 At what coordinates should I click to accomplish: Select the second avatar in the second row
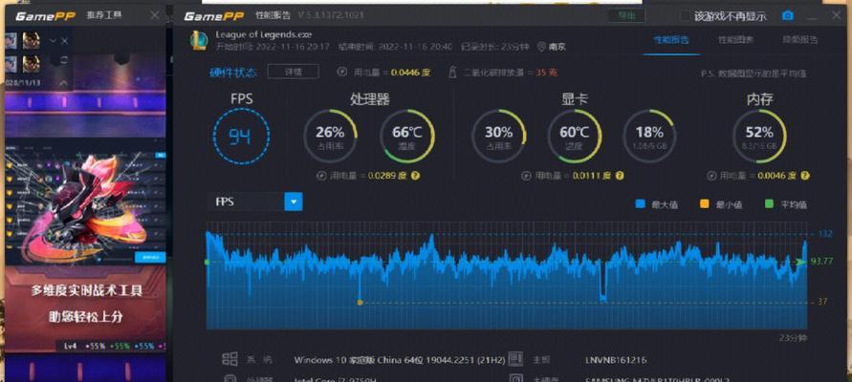pyautogui.click(x=31, y=63)
